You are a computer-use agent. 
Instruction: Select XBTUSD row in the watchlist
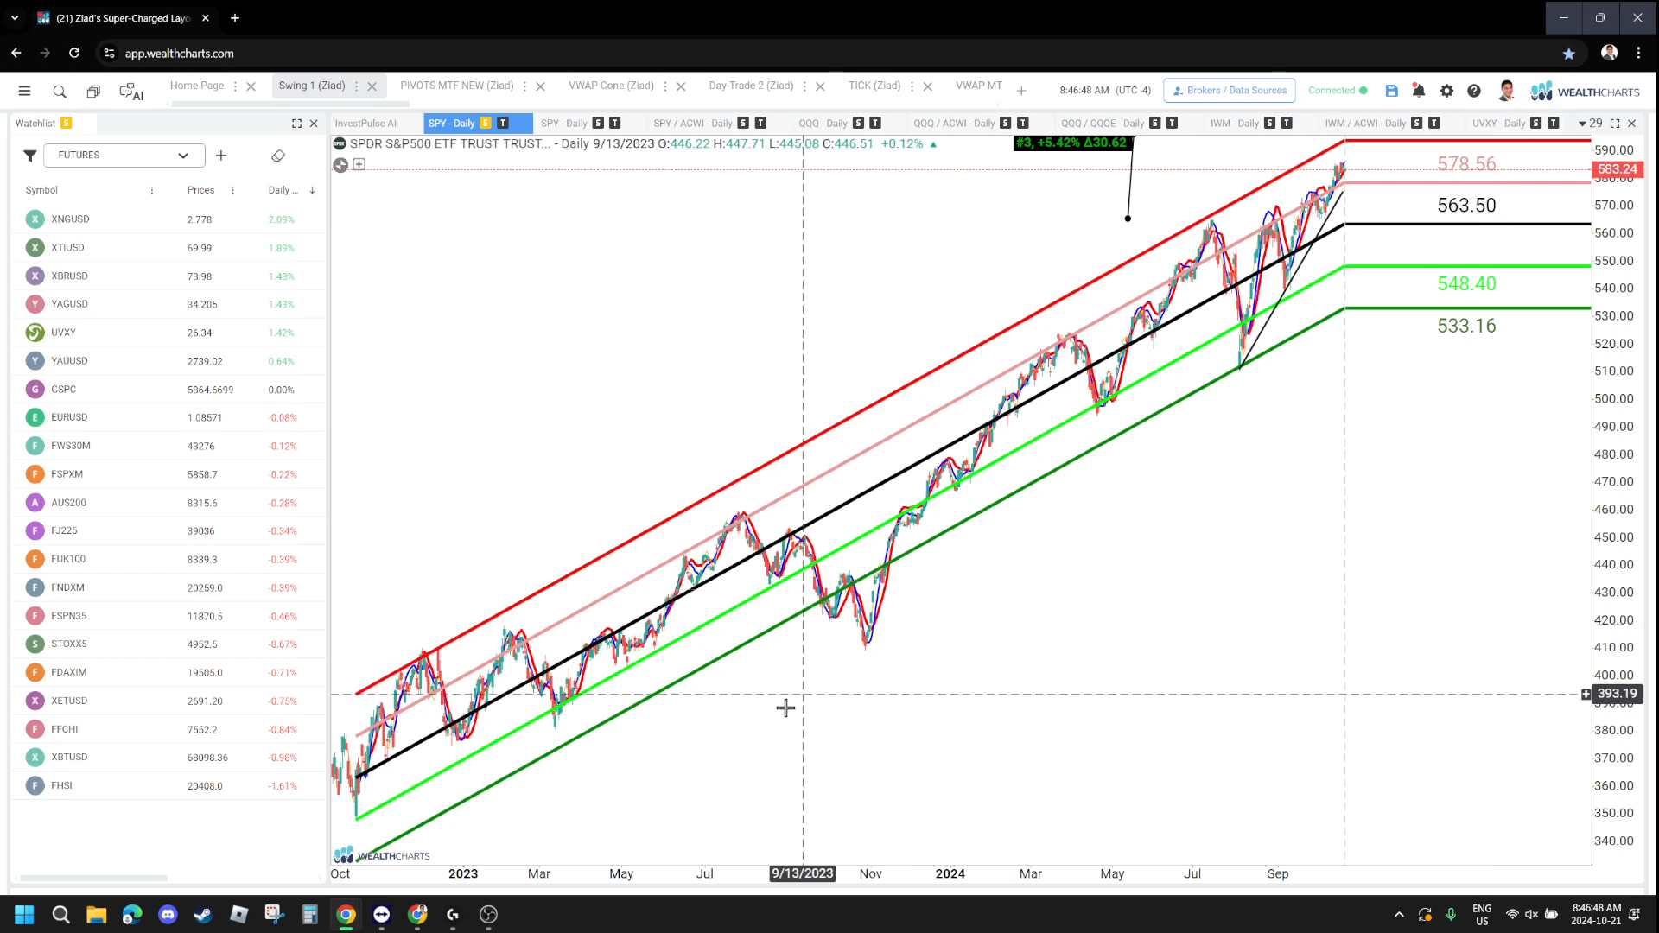point(168,758)
